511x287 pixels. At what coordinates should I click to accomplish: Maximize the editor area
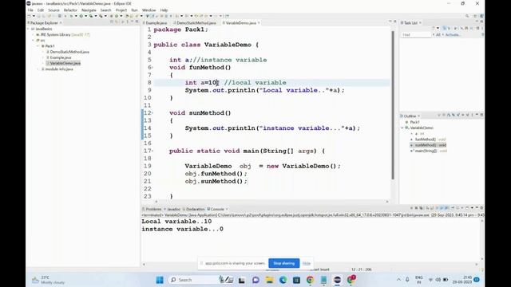coord(395,22)
